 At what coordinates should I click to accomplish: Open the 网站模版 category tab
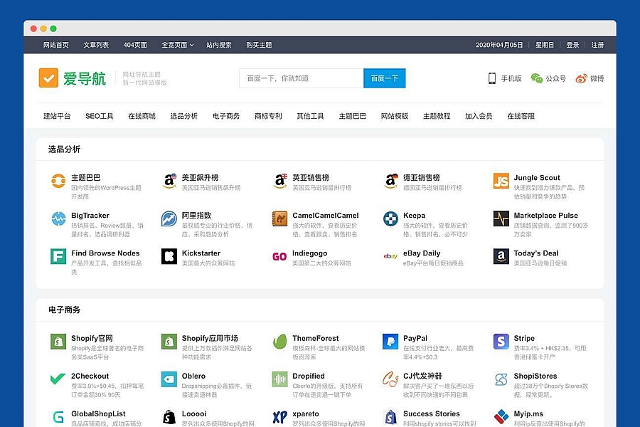point(395,116)
